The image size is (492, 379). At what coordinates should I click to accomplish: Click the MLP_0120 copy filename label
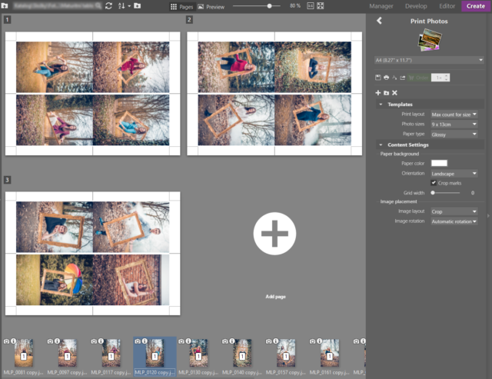pos(155,372)
